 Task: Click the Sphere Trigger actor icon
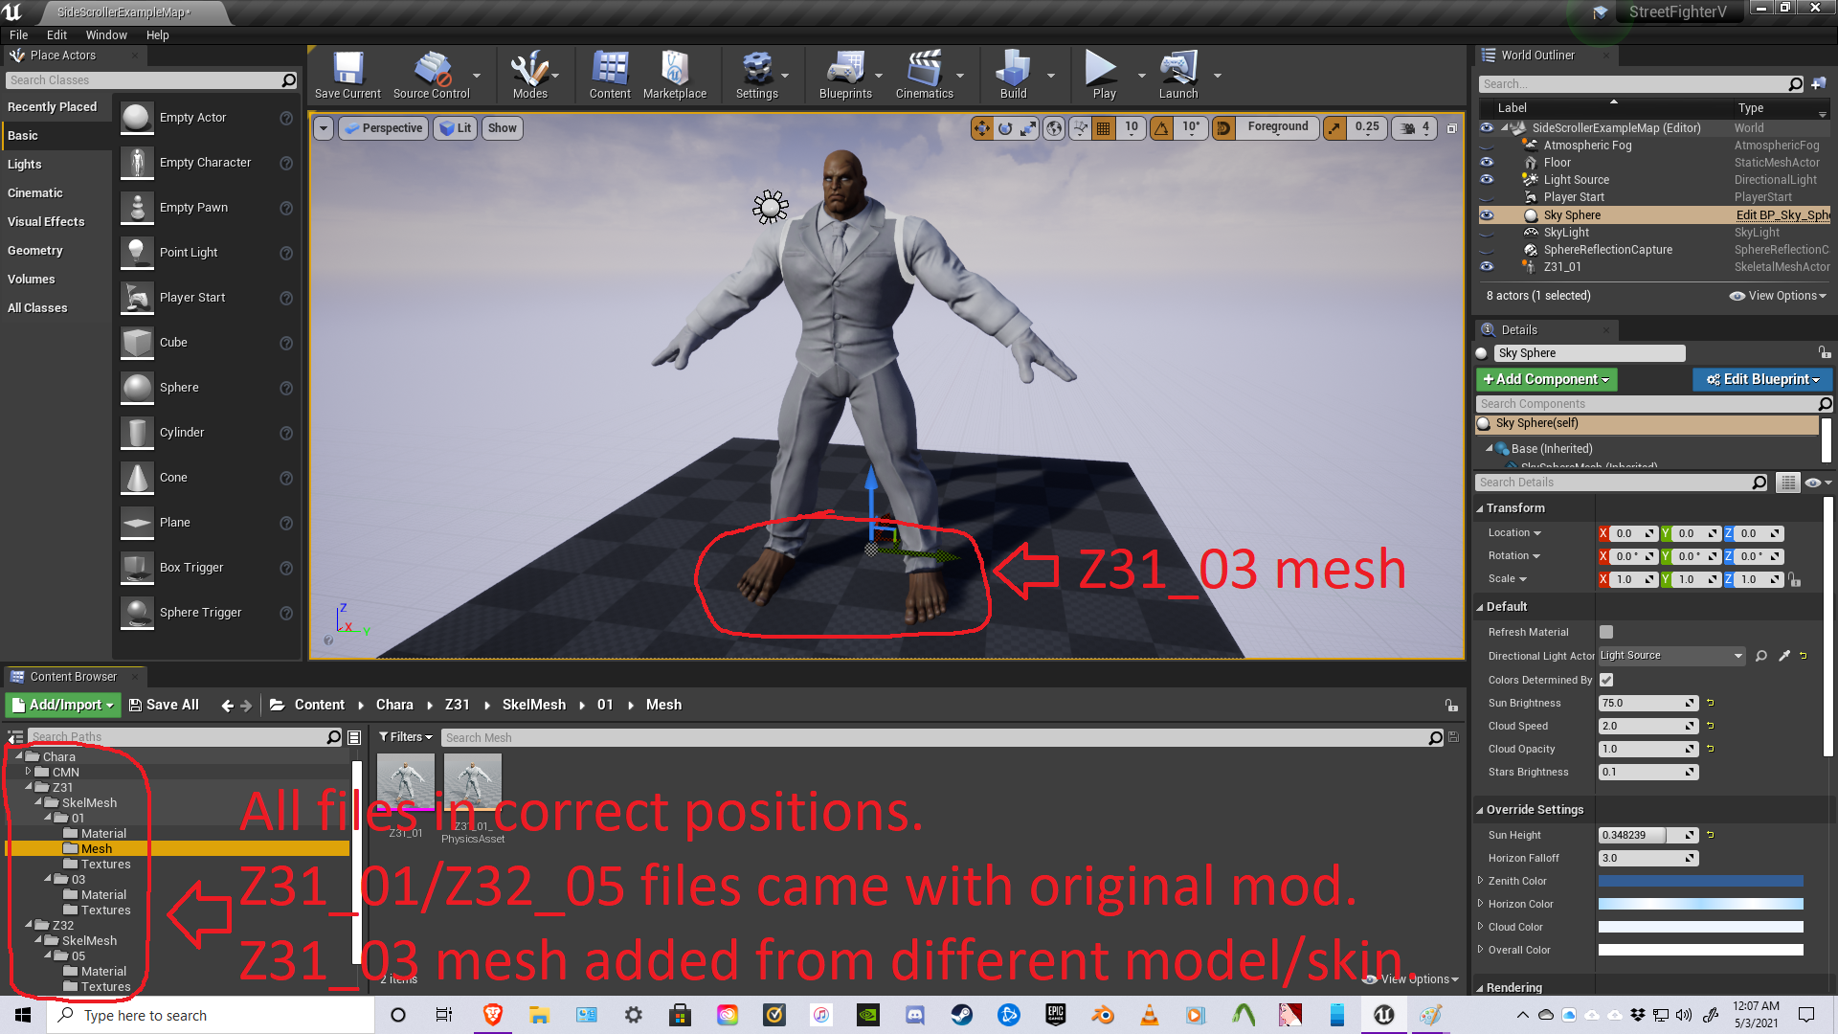pyautogui.click(x=138, y=613)
